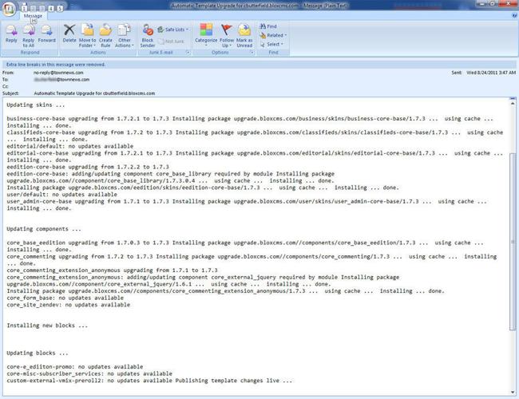
Task: Open the Options group dialog launcher
Action: pos(252,53)
